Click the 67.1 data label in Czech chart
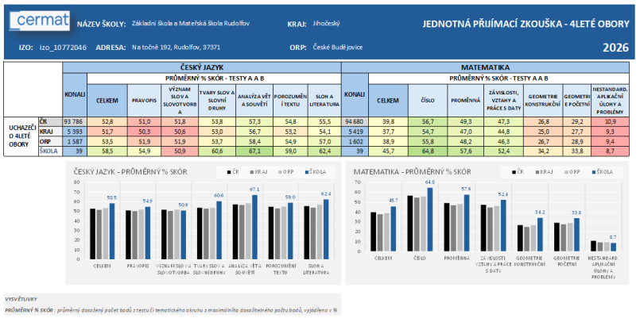This screenshot has height=322, width=640. tap(254, 190)
